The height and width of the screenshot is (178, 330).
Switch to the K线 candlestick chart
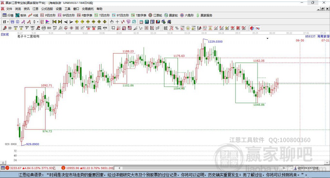33,15
